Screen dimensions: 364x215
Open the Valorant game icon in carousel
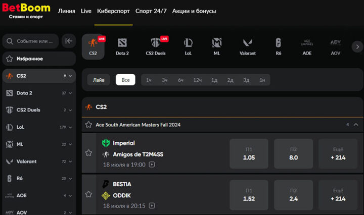click(247, 46)
